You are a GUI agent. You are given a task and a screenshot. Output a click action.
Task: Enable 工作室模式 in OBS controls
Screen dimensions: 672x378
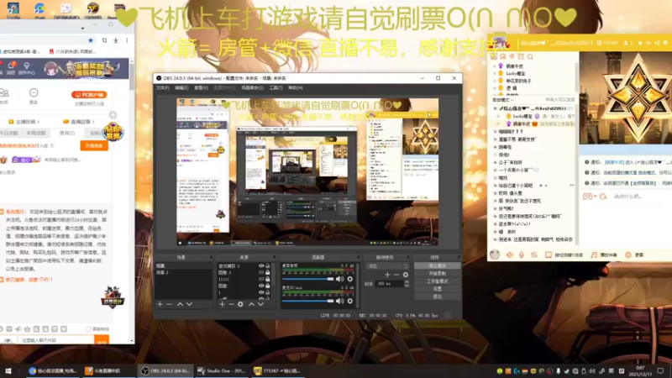point(437,281)
